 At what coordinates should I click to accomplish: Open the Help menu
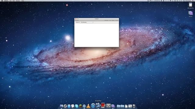coord(23,1)
